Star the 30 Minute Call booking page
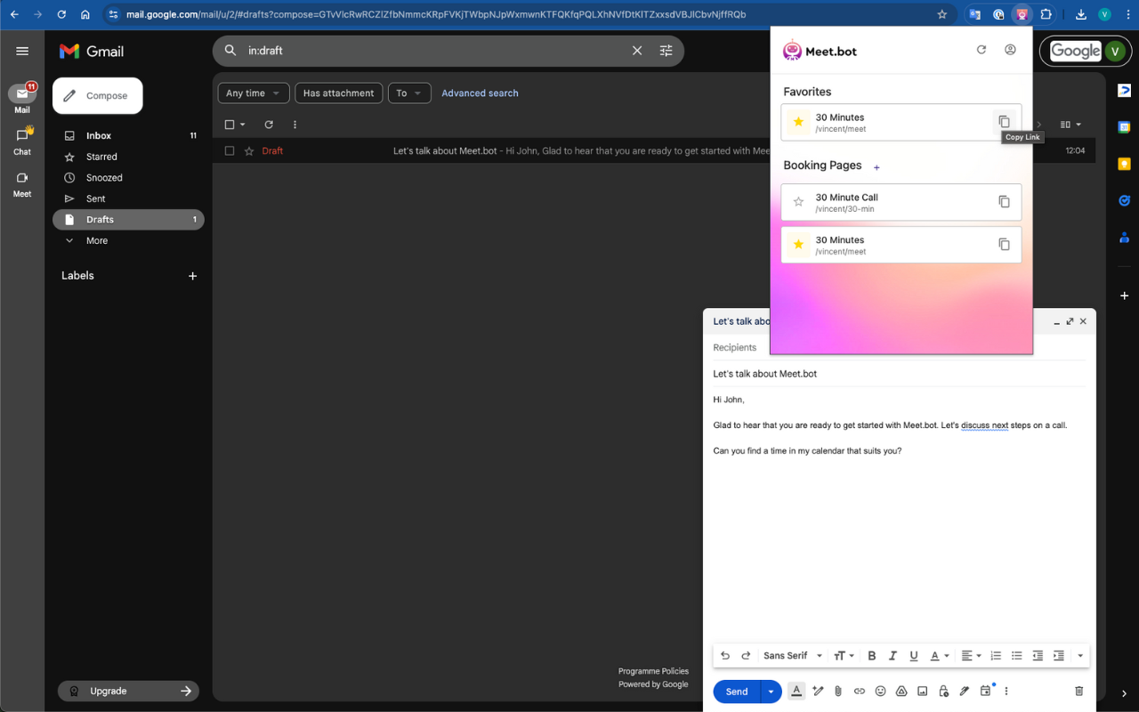This screenshot has width=1139, height=712. tap(798, 202)
